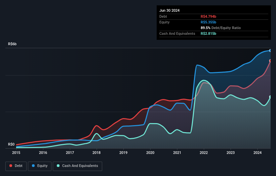Click the R$6b y-axis label
The width and height of the screenshot is (276, 176).
pyautogui.click(x=12, y=44)
